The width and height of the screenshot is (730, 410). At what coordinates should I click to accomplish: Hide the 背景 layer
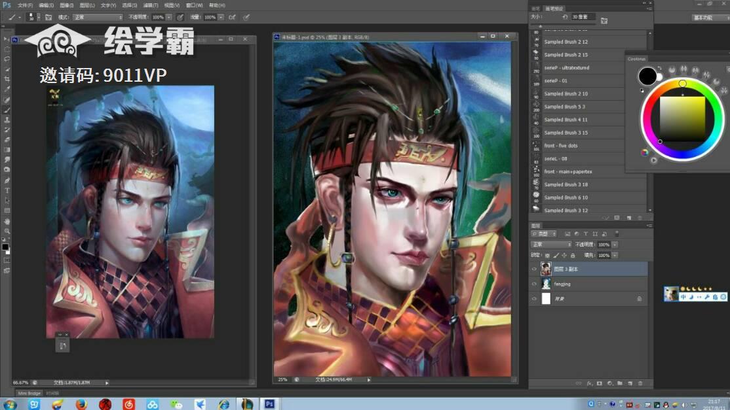tap(534, 299)
